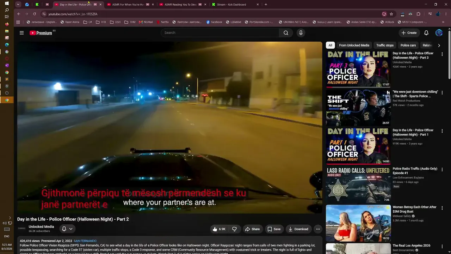Bookmark this page with the star

[x=391, y=14]
